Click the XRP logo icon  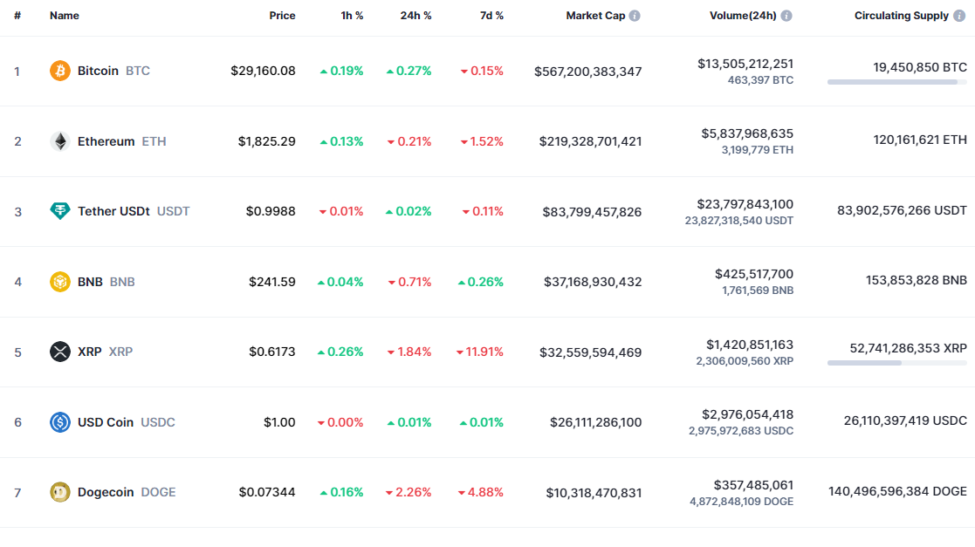(x=58, y=352)
